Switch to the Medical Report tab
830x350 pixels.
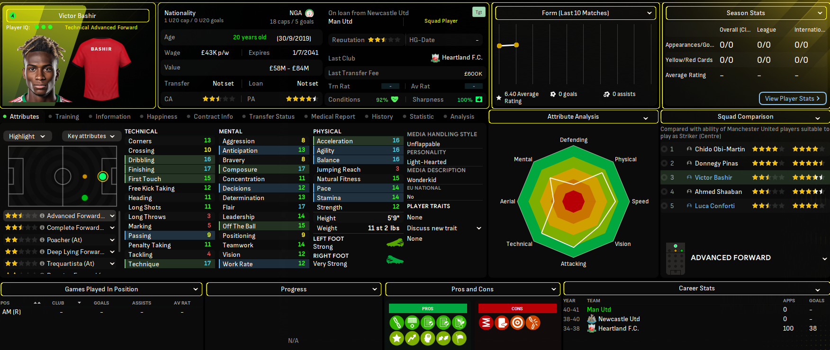pos(333,116)
